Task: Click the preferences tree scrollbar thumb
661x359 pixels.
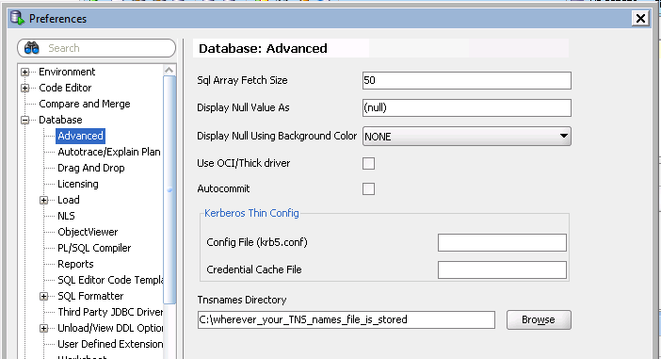Action: pos(169,189)
